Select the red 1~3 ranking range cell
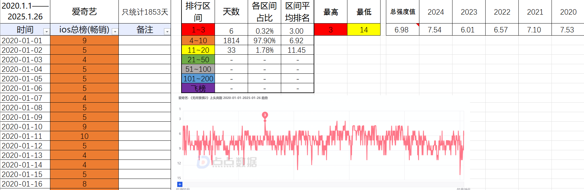Viewport: 584px width, 190px height. click(x=198, y=30)
